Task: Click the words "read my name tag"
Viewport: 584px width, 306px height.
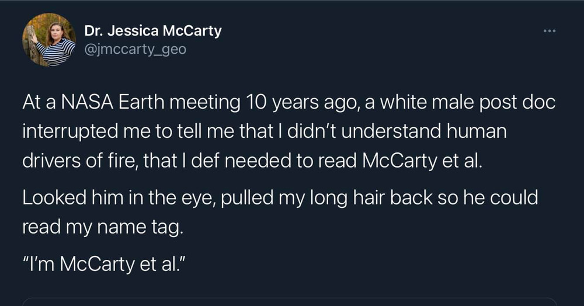Action: [x=103, y=227]
